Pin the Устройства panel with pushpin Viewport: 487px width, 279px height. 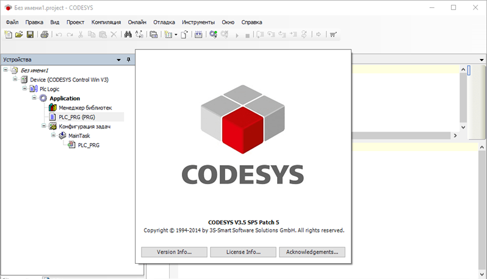click(x=129, y=60)
